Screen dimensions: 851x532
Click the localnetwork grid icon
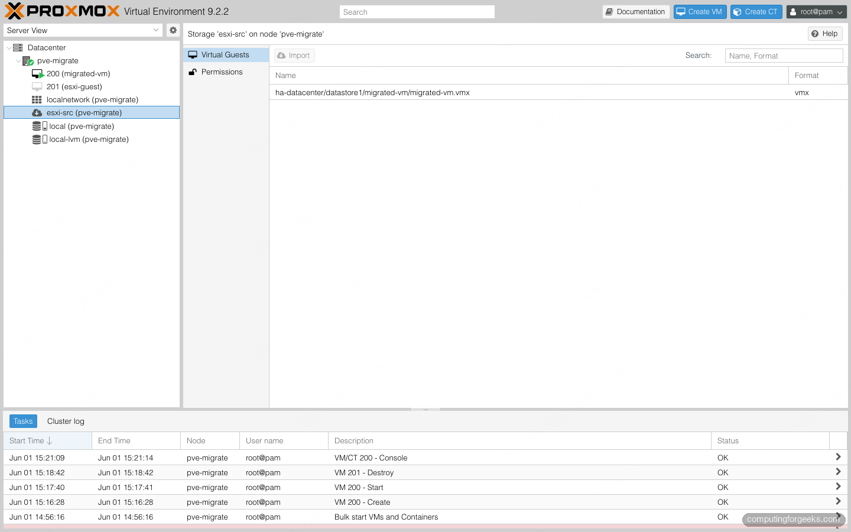(37, 100)
